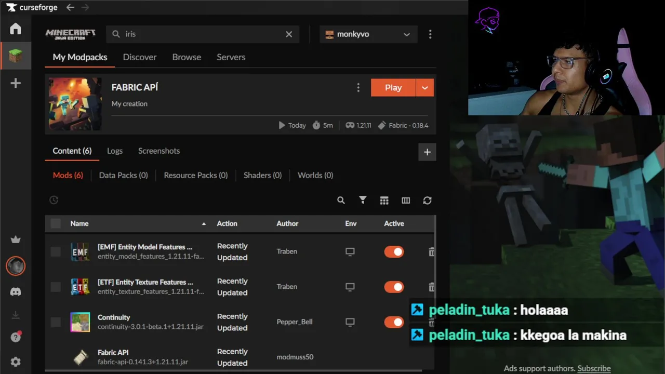Refresh the mods list
This screenshot has height=374, width=665.
(x=427, y=200)
